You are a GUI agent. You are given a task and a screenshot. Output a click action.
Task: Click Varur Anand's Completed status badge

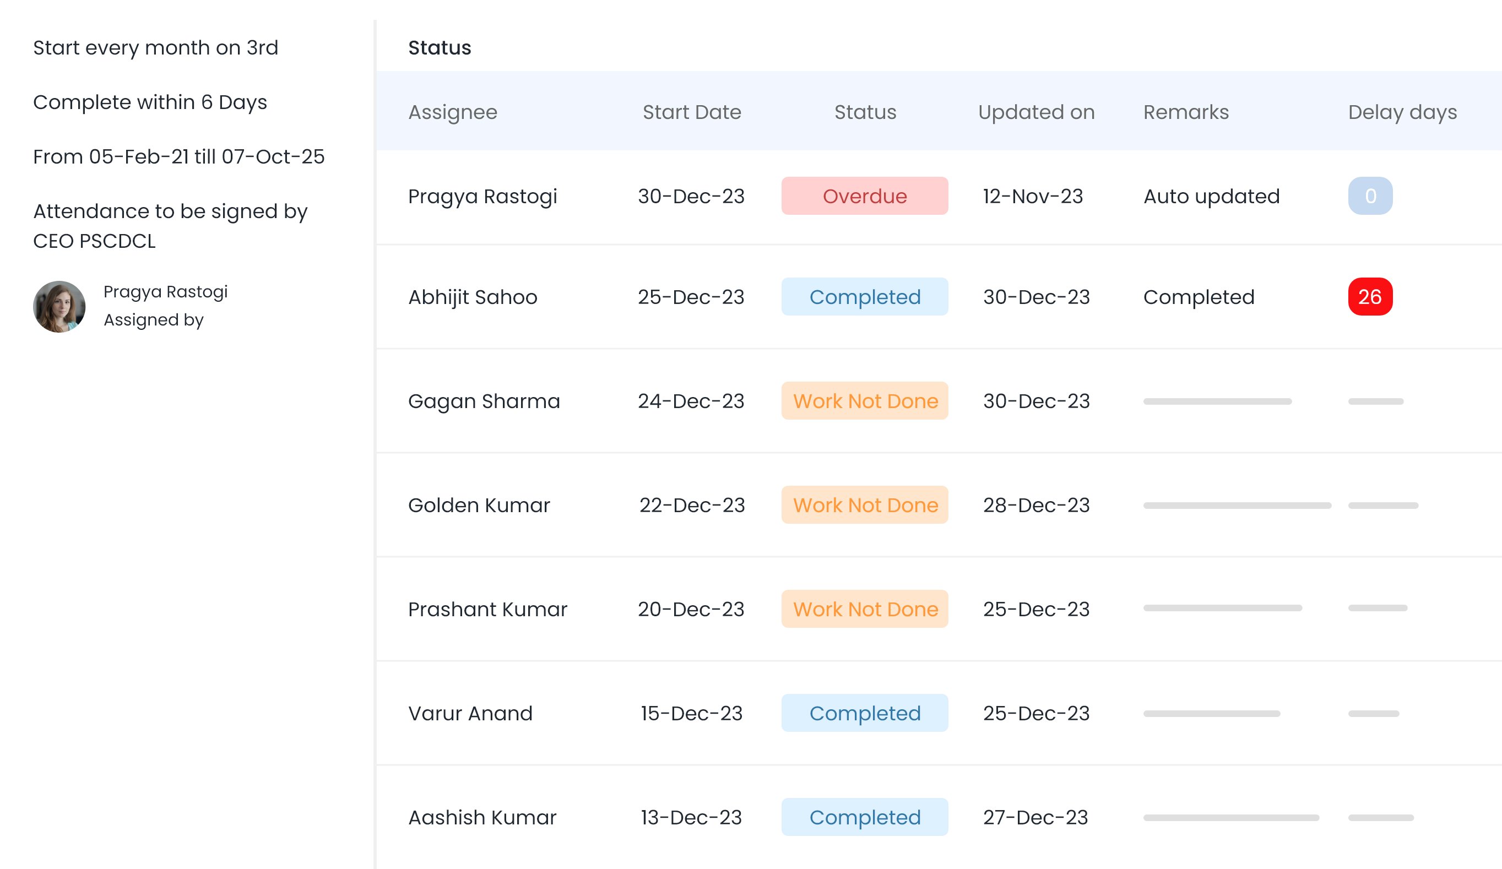[864, 714]
